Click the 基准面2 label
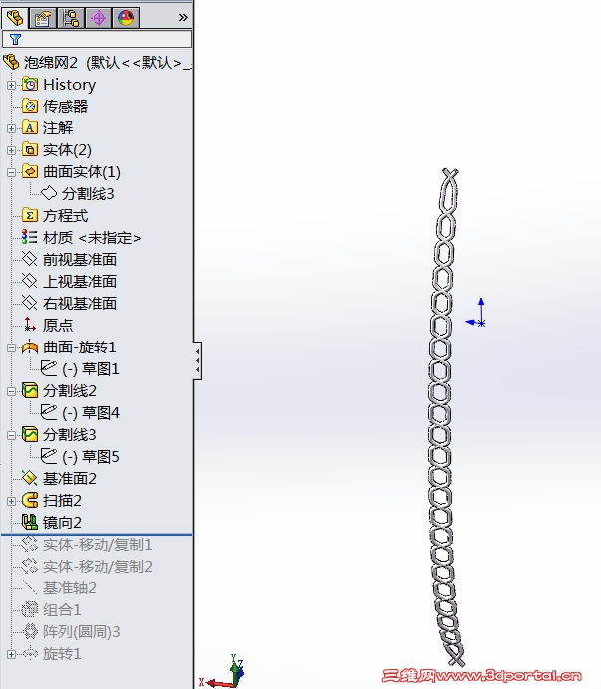601x689 pixels. pos(70,479)
